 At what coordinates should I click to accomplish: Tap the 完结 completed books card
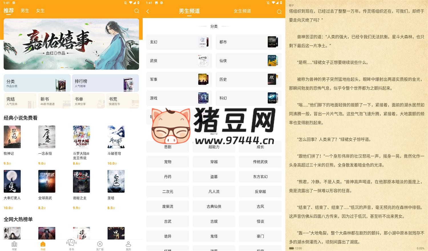coord(20,101)
